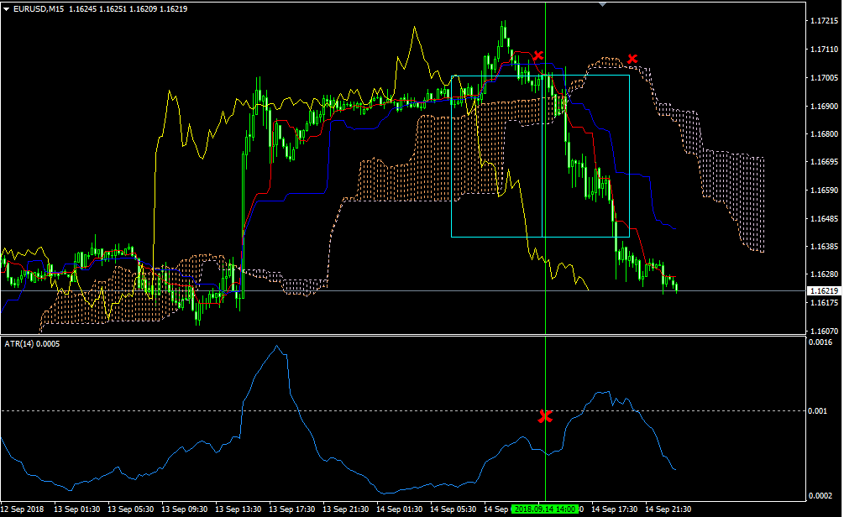Screen dimensions: 844x517
Task: Click the 0.0016 value on the ATR scale
Action: [821, 342]
